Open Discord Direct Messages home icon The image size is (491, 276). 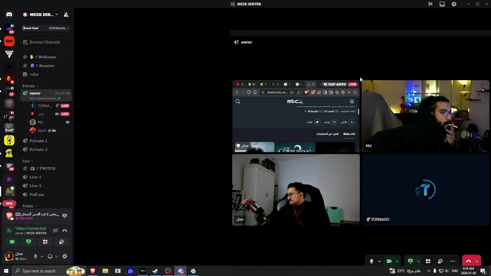(9, 15)
